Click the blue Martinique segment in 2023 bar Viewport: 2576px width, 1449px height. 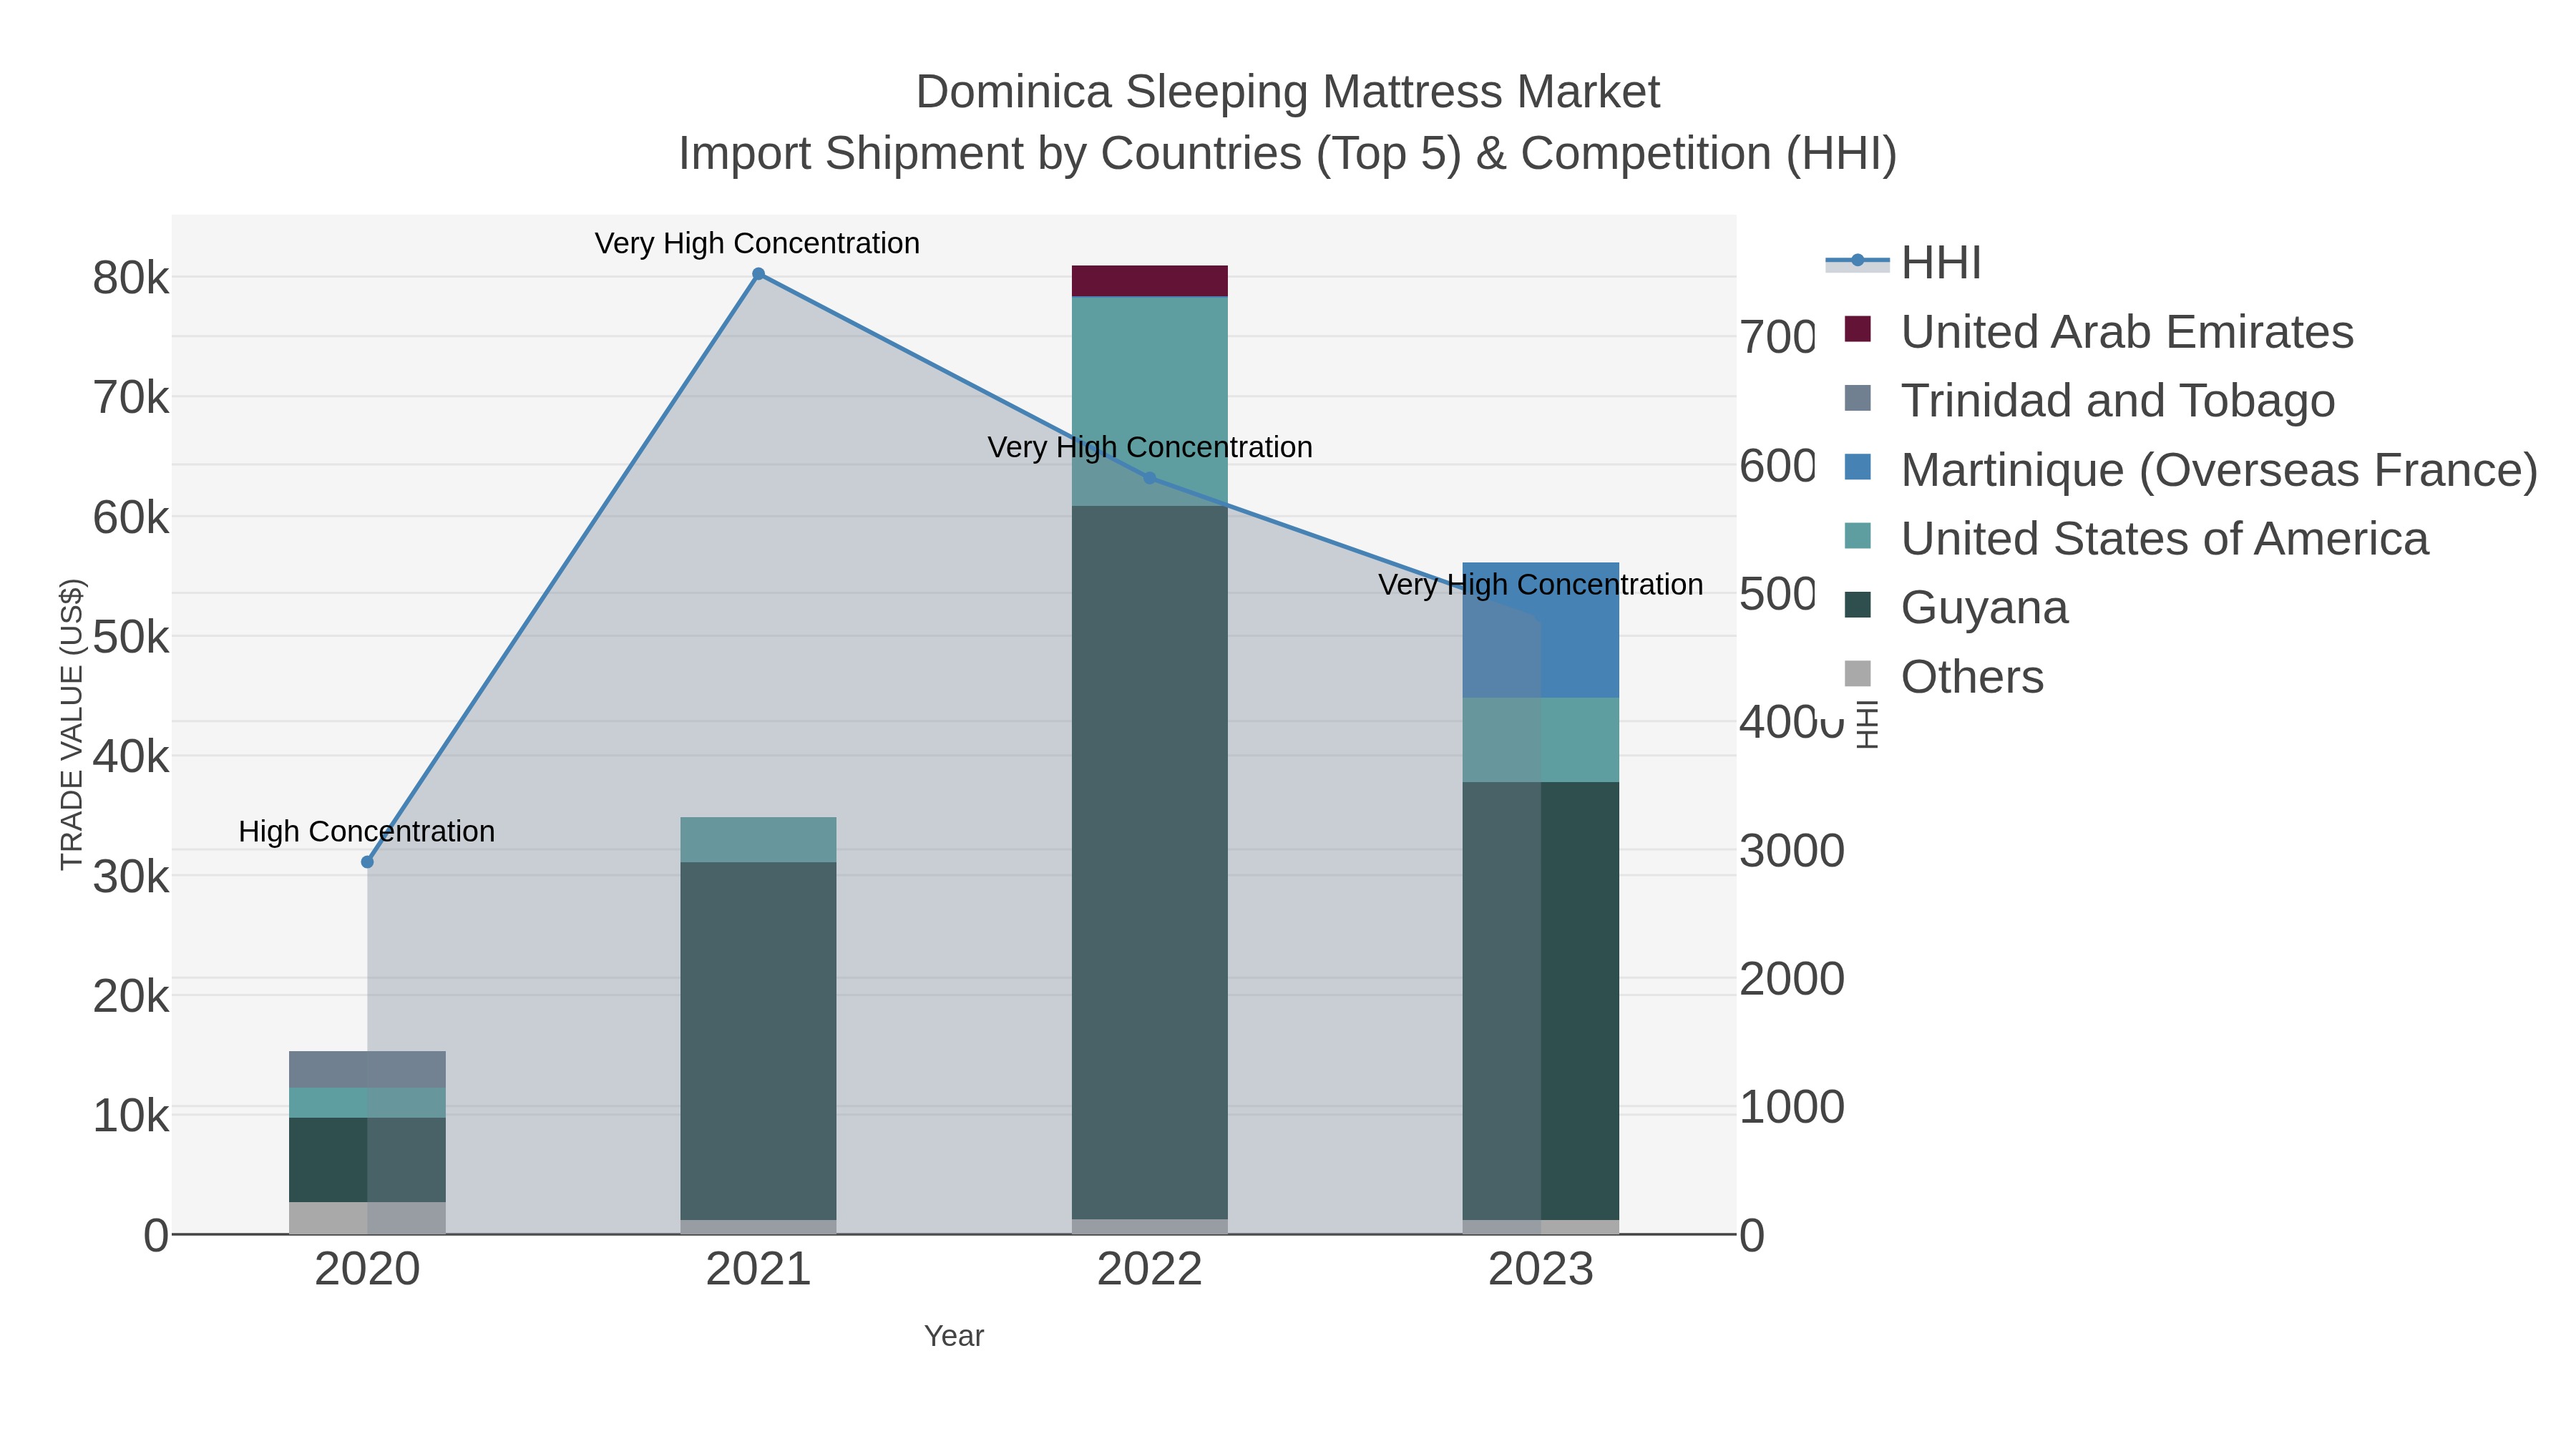[x=1540, y=630]
